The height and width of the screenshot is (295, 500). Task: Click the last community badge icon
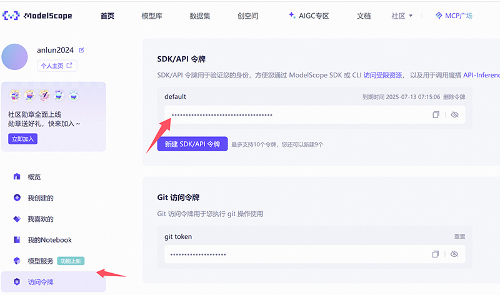tap(73, 96)
